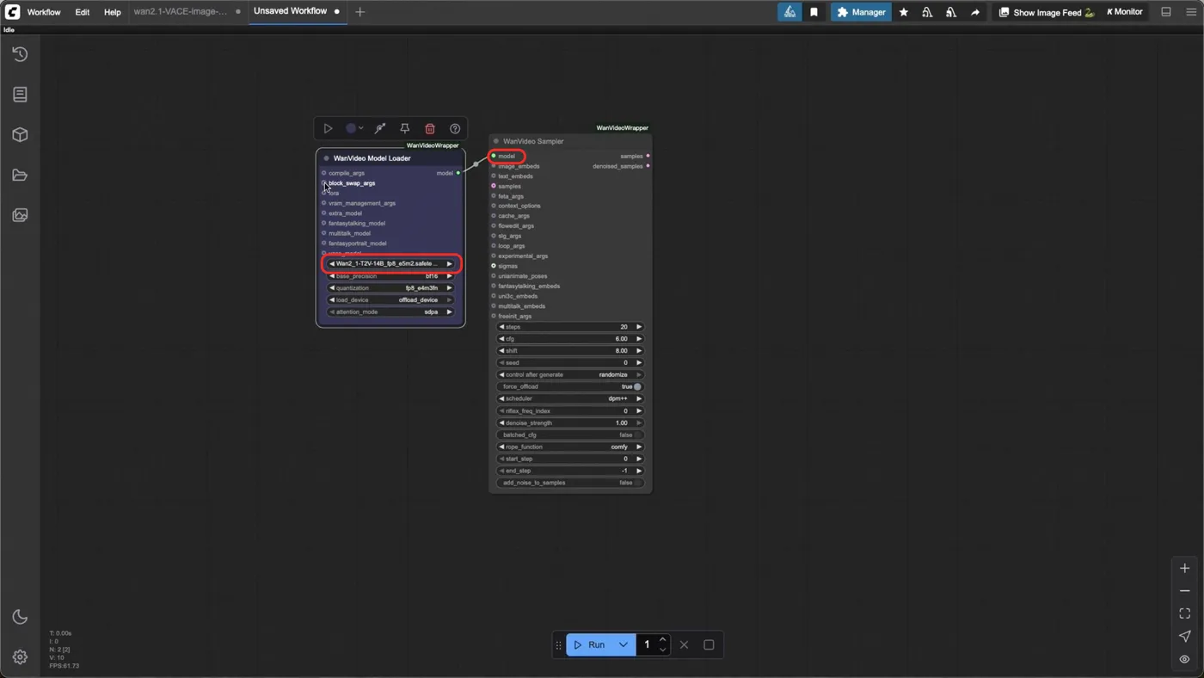Delete selected node with red trash icon
1204x678 pixels.
pyautogui.click(x=430, y=128)
